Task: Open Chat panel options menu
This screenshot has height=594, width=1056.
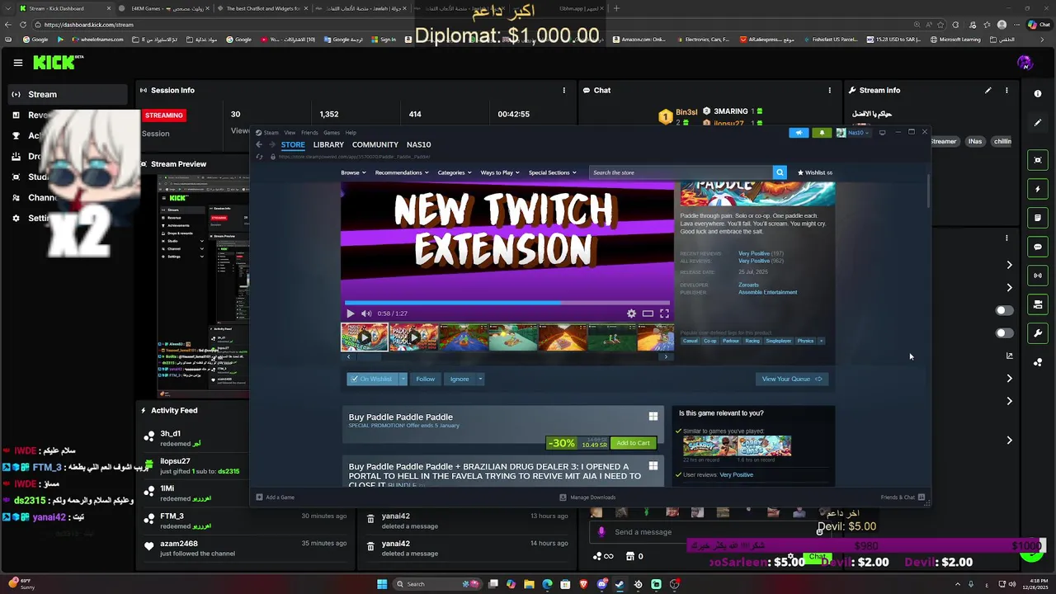Action: 830,90
